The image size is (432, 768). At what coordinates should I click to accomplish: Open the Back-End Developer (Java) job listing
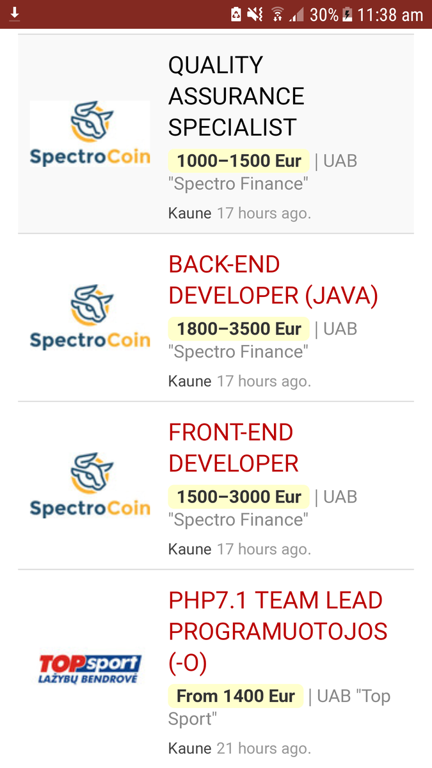pos(273,280)
